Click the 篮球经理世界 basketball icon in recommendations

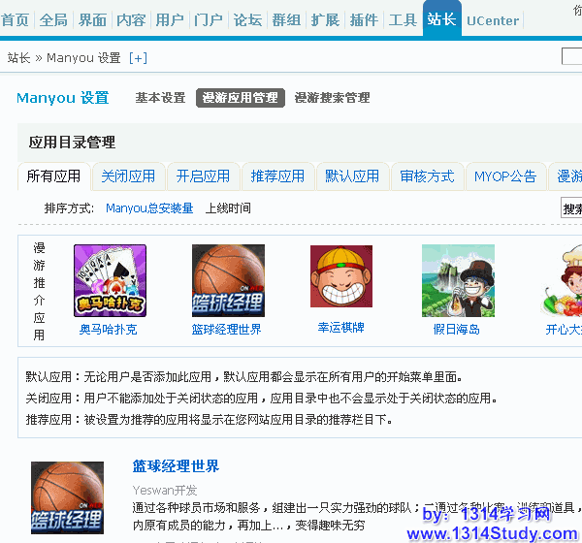click(x=228, y=280)
